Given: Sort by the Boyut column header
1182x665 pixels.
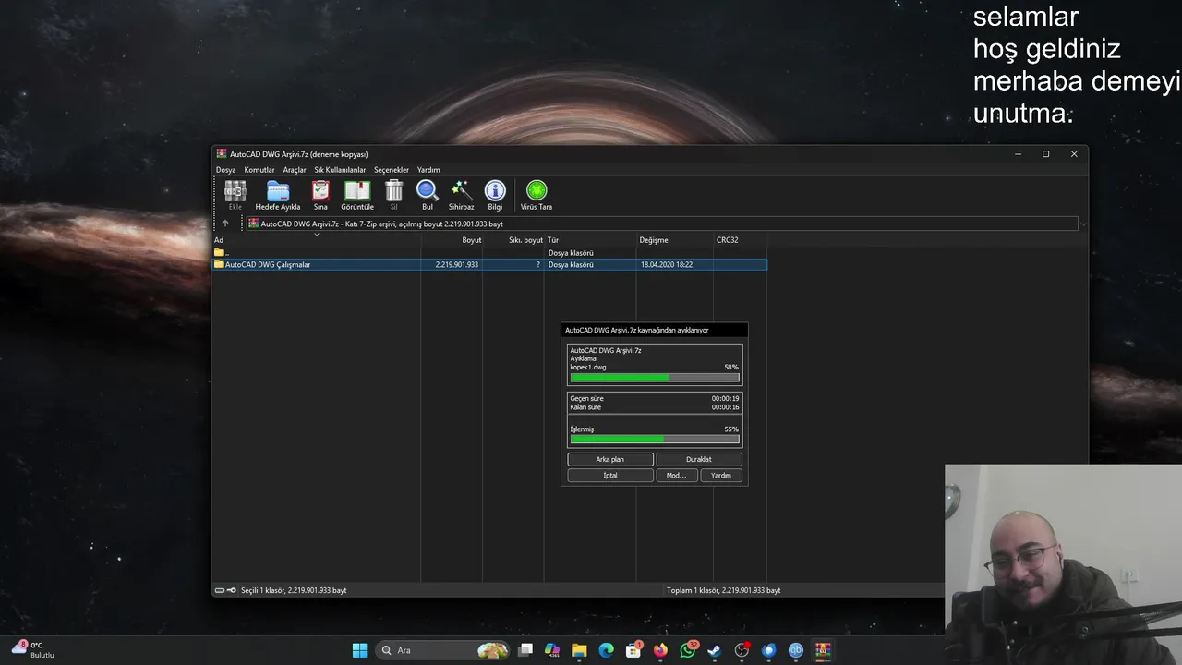Looking at the screenshot, I should [x=452, y=240].
